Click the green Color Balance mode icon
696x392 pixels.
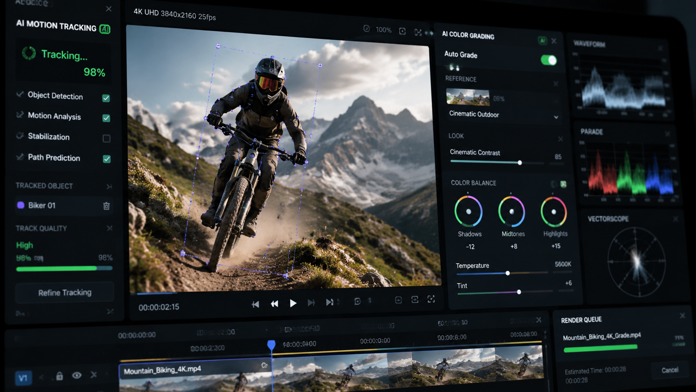coord(563,184)
